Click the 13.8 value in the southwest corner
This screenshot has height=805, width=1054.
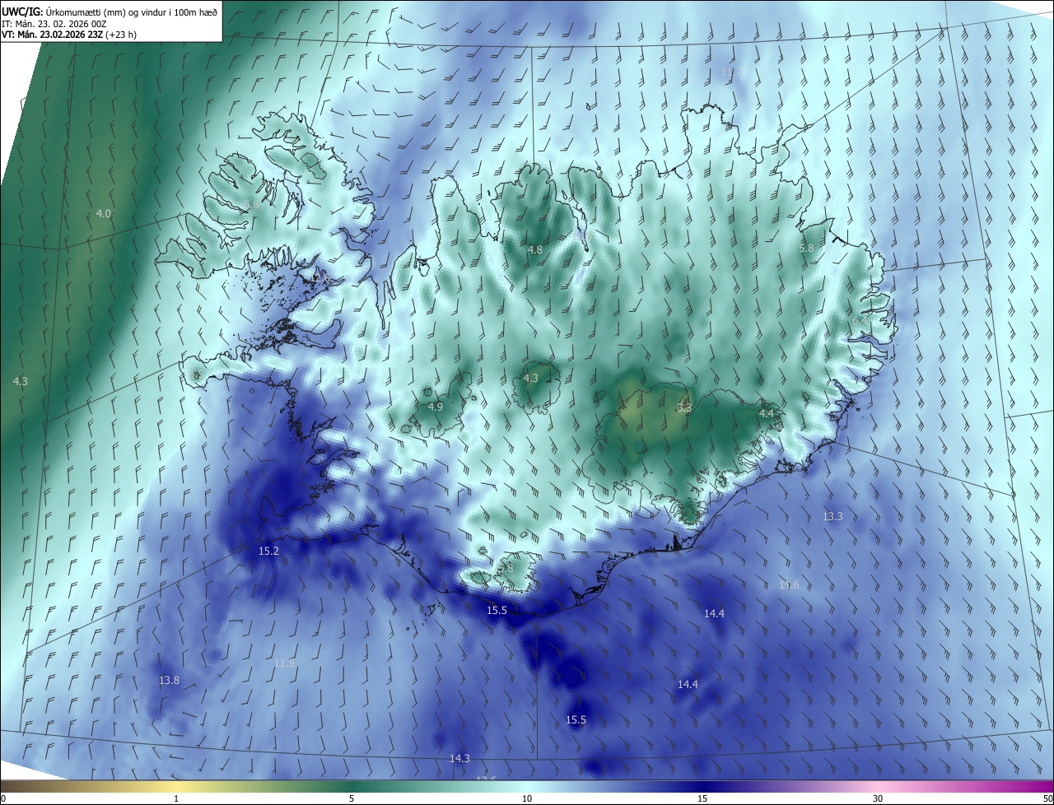[x=169, y=681]
